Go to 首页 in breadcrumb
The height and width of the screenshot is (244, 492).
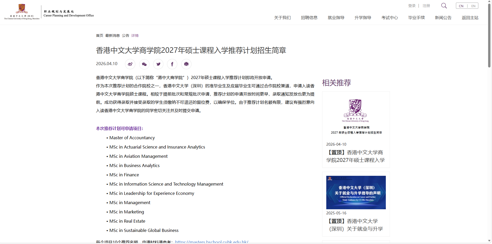click(x=99, y=36)
